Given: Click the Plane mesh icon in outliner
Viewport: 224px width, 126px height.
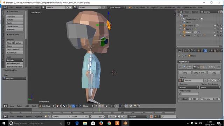Looking at the screenshot, I should 184,32.
